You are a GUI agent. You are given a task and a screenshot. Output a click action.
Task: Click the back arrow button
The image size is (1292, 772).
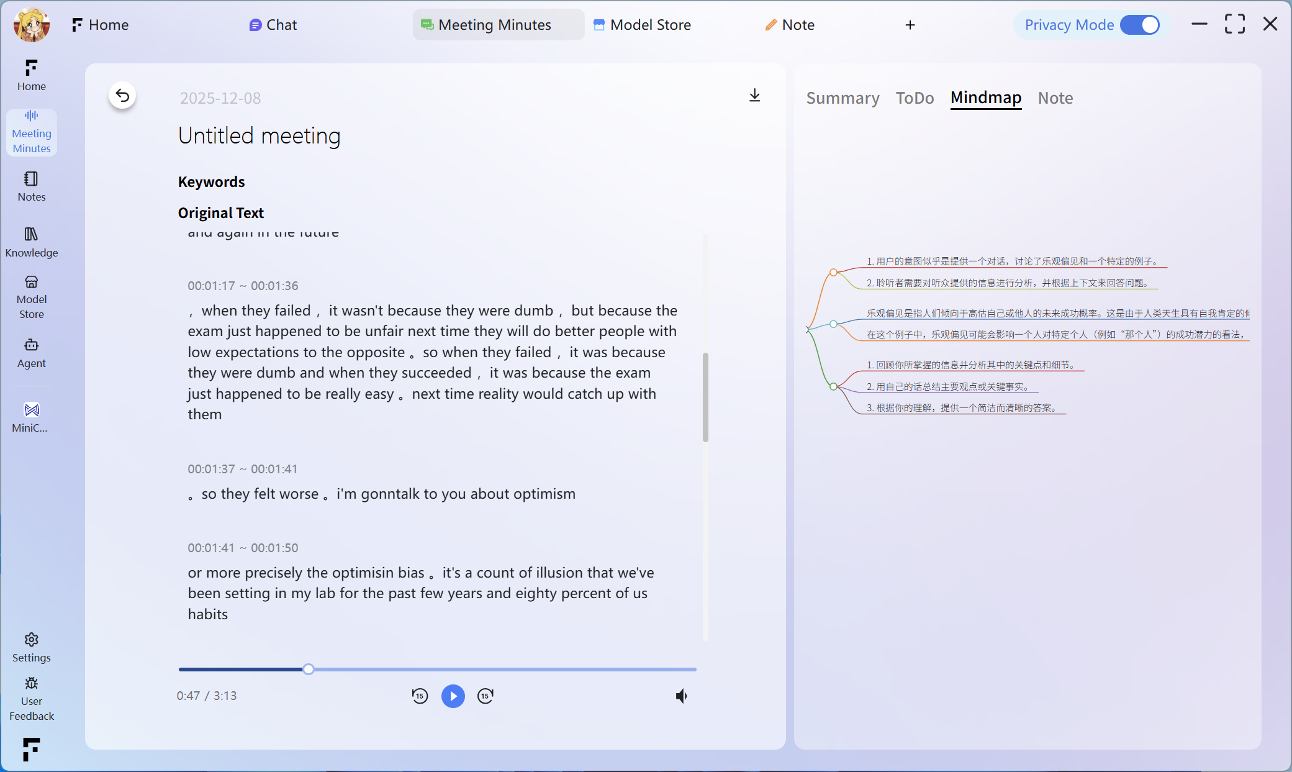point(122,96)
